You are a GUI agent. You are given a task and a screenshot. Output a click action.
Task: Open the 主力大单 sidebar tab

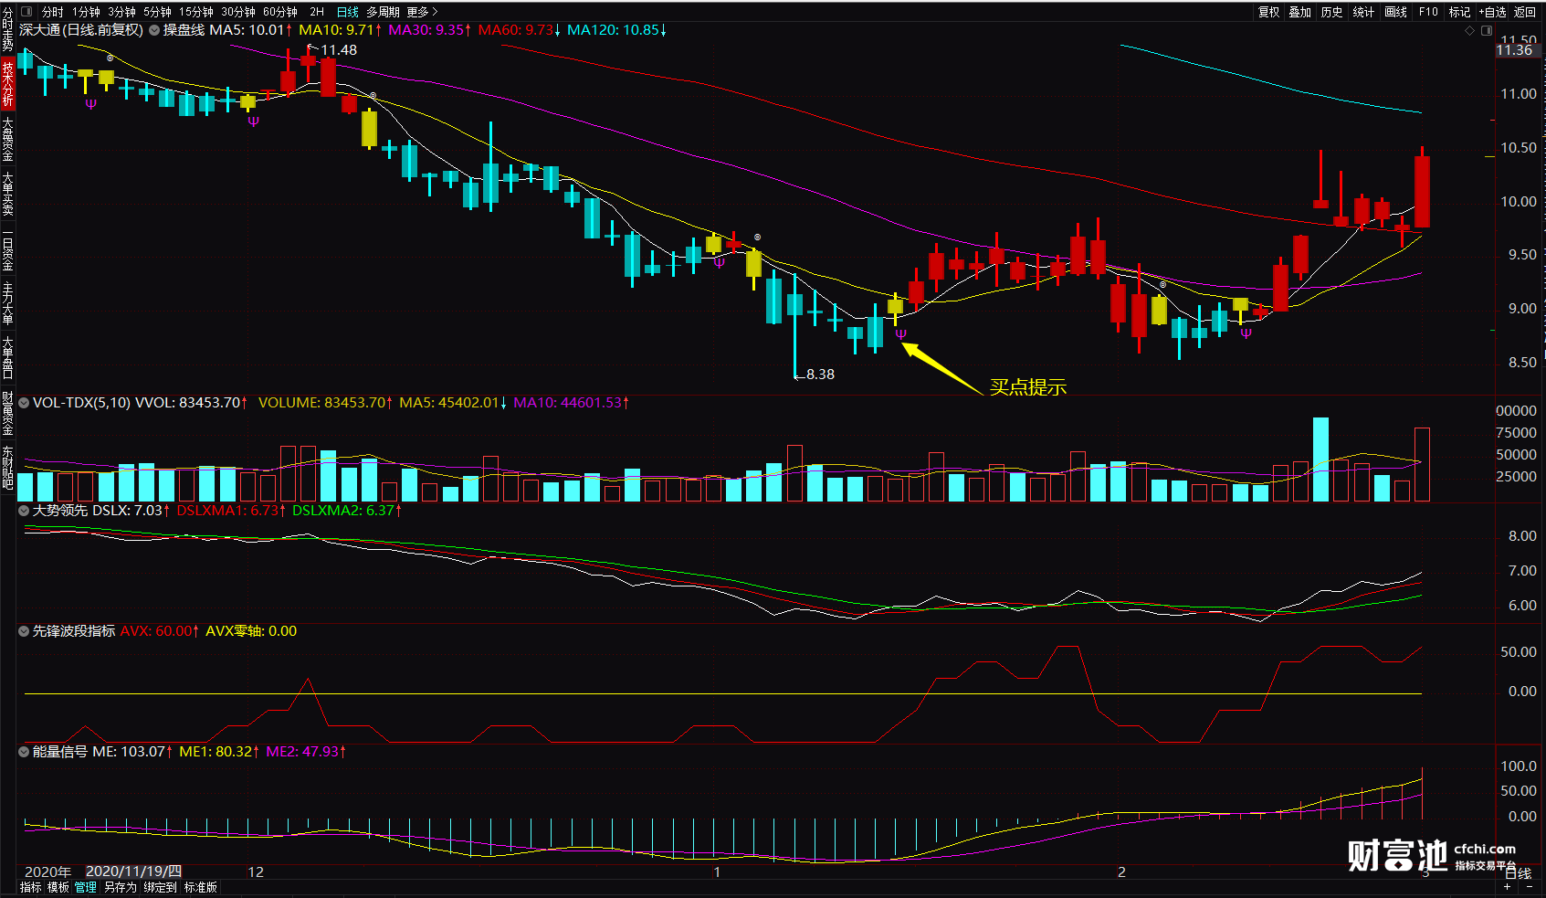coord(7,303)
